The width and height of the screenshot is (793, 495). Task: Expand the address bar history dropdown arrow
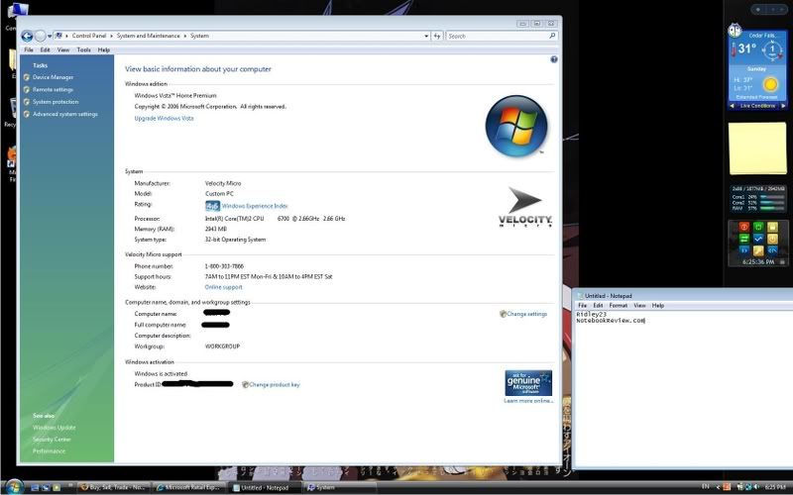coord(426,36)
